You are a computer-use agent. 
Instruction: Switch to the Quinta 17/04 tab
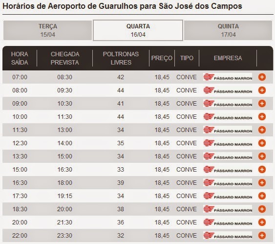[228, 30]
